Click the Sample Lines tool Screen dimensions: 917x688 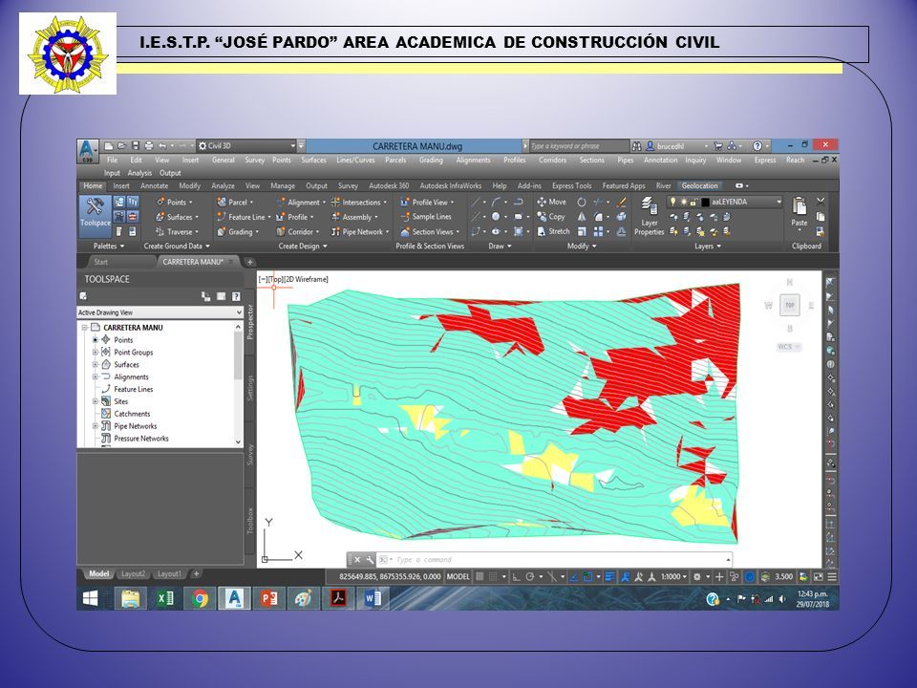[426, 217]
